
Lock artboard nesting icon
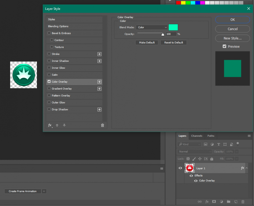(206, 159)
